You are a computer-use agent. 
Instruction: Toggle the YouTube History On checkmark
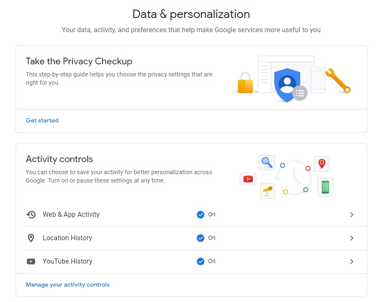[201, 261]
